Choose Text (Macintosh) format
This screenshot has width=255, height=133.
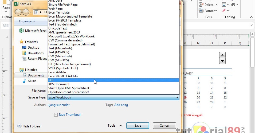click(113, 48)
